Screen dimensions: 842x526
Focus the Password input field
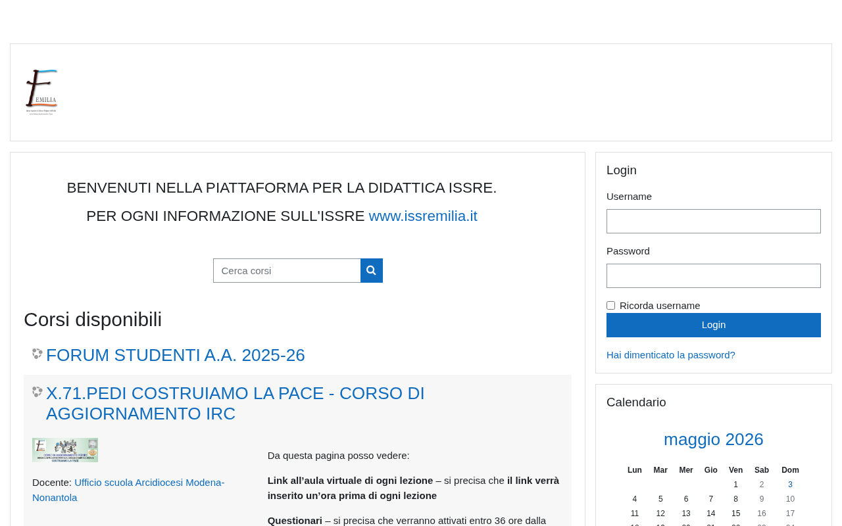coord(714,275)
